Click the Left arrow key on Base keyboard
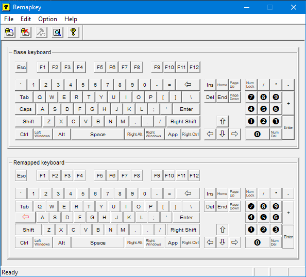 point(210,134)
